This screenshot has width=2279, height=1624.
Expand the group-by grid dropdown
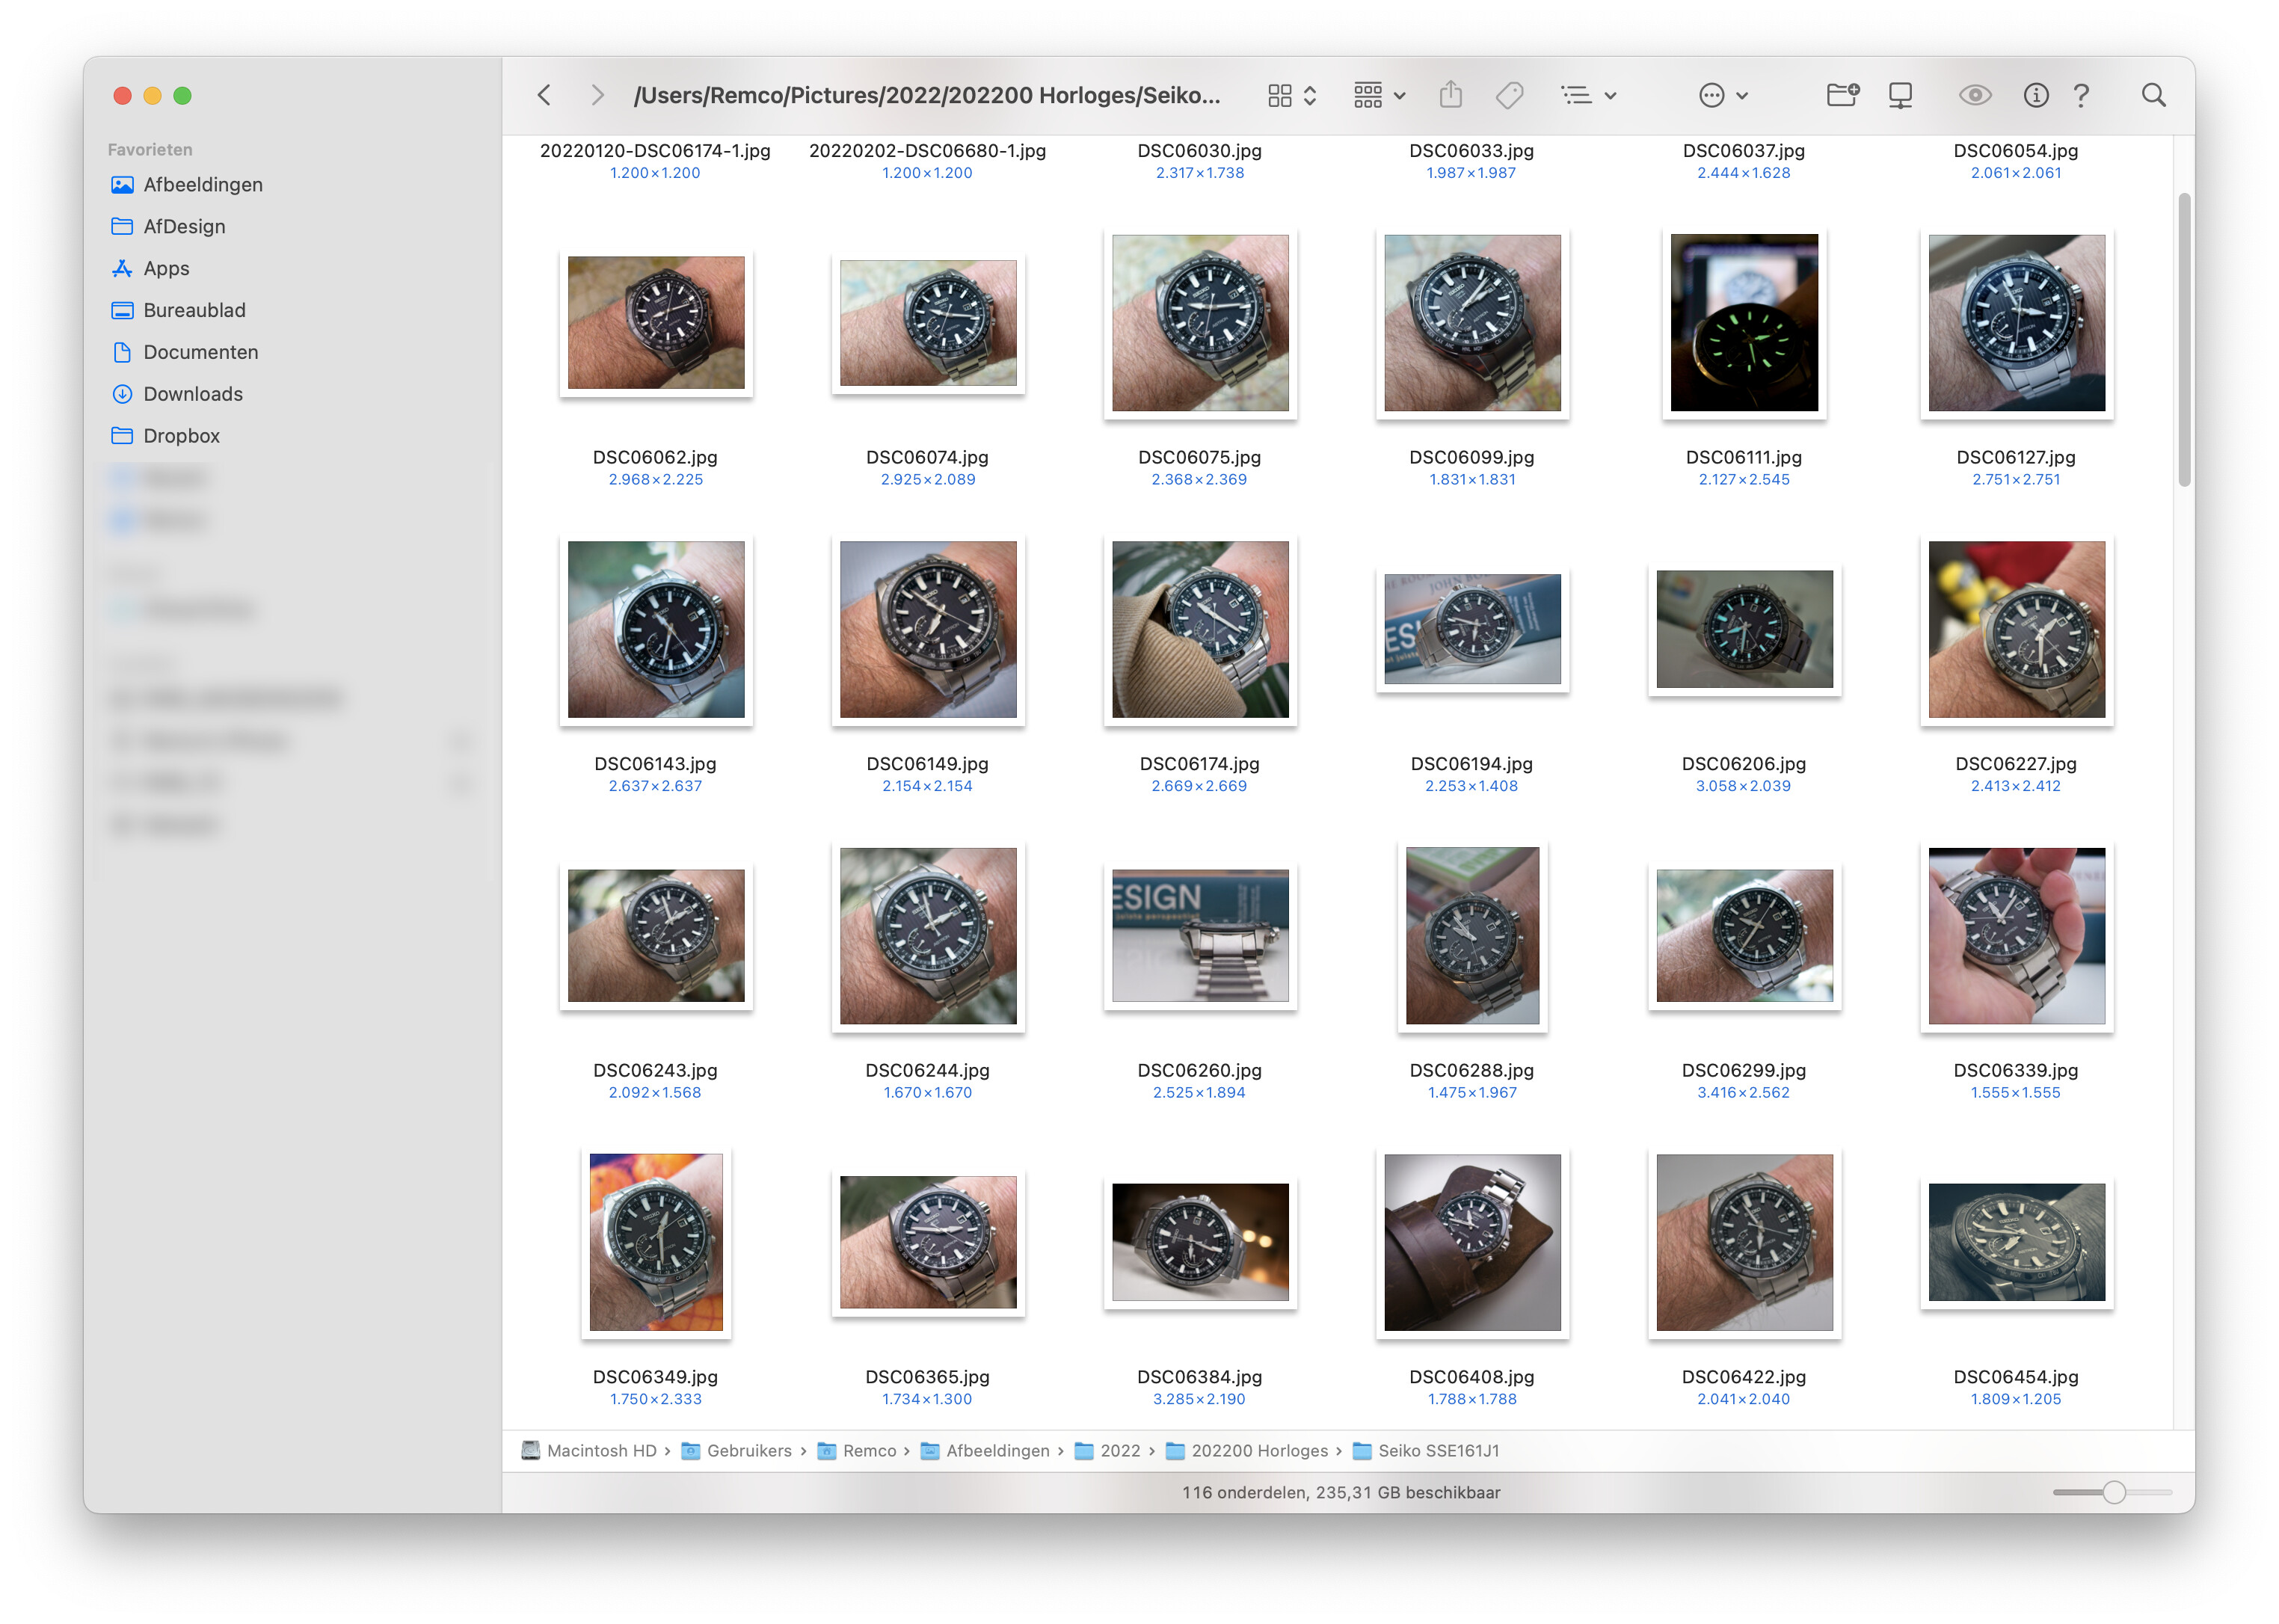pos(1379,95)
